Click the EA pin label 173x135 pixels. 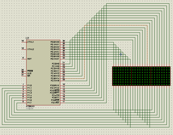tap(29, 76)
